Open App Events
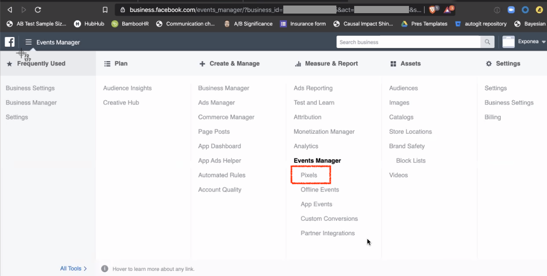This screenshot has width=547, height=276. 316,204
